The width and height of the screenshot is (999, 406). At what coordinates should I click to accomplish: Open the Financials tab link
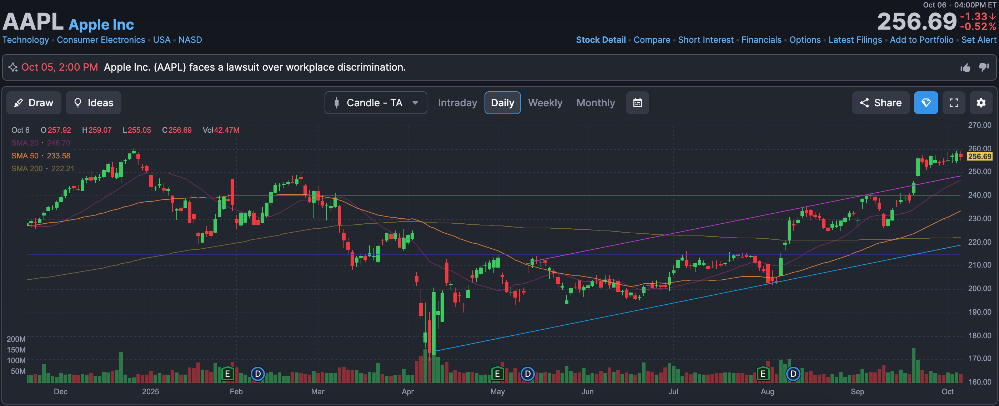(761, 40)
